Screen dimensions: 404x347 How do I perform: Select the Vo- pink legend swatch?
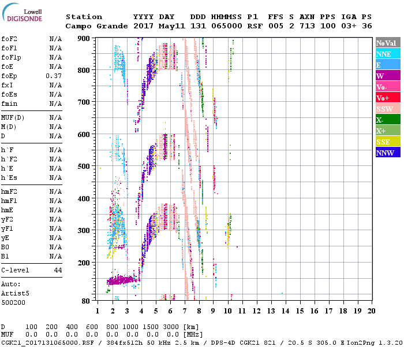tap(388, 87)
